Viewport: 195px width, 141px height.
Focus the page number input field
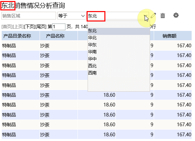pyautogui.click(x=59, y=27)
